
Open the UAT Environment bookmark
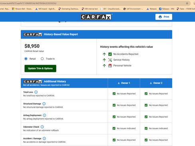pyautogui.click(x=133, y=9)
